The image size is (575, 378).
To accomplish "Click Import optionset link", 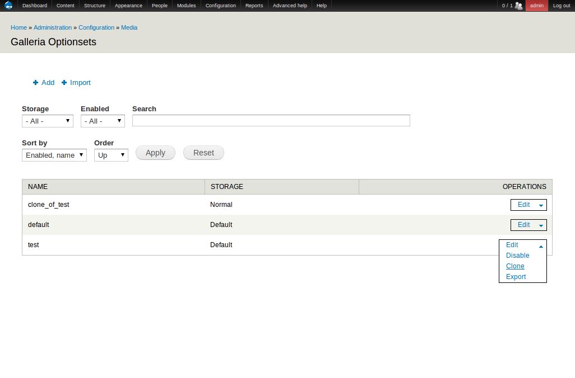I will click(80, 83).
